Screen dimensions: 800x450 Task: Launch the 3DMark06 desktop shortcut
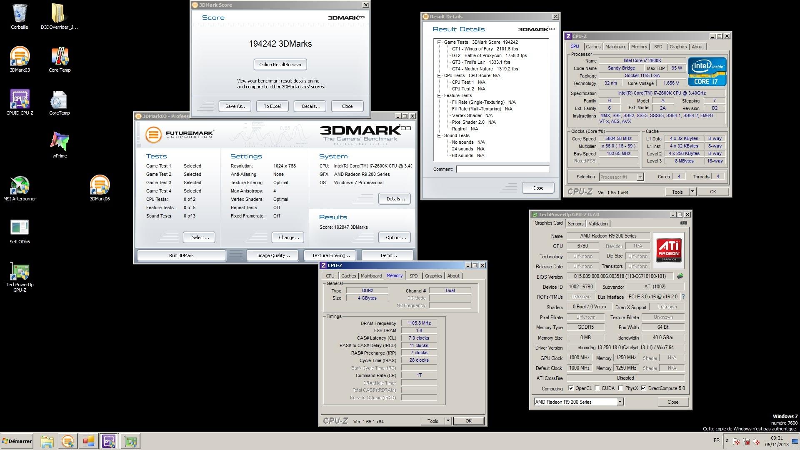pyautogui.click(x=100, y=188)
